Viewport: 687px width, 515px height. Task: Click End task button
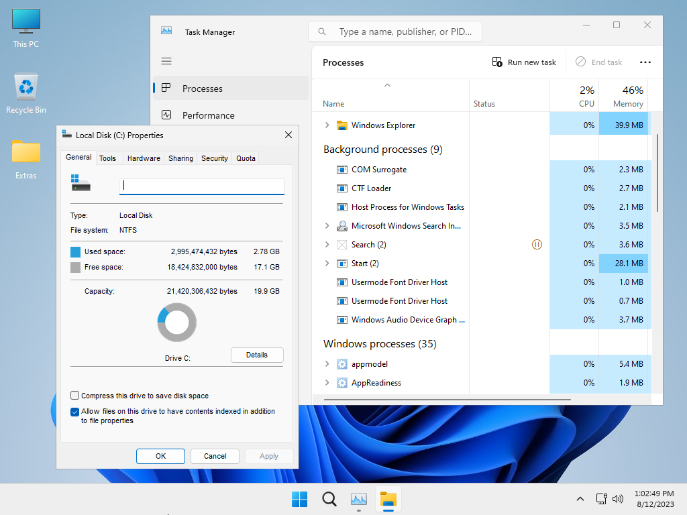click(x=598, y=62)
